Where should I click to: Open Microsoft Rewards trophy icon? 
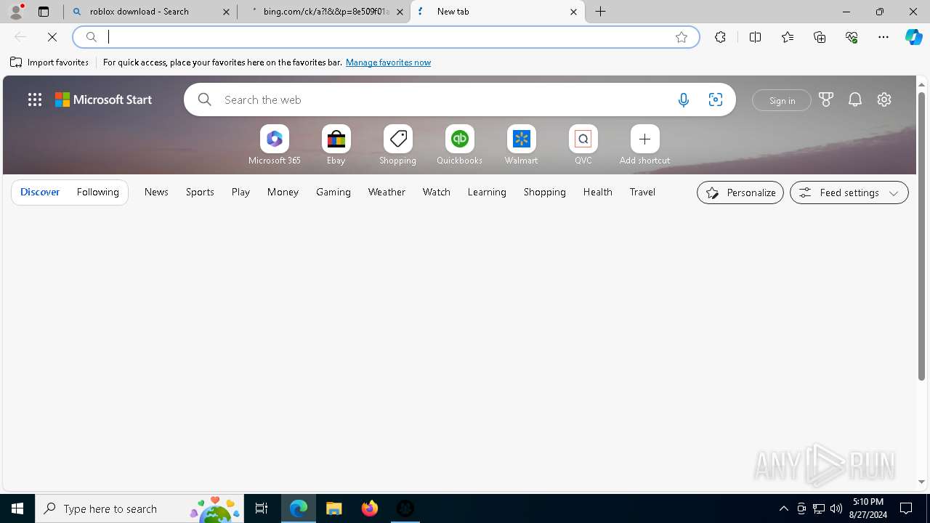coord(826,100)
